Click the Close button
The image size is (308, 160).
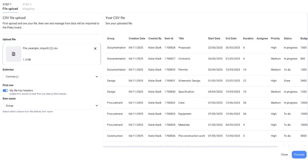point(284,154)
